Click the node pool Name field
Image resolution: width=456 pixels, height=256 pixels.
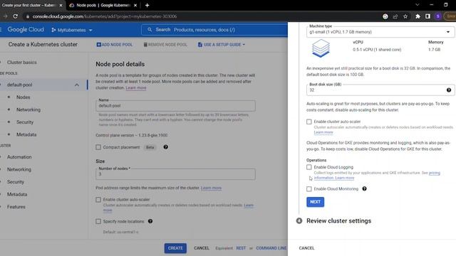(x=176, y=106)
